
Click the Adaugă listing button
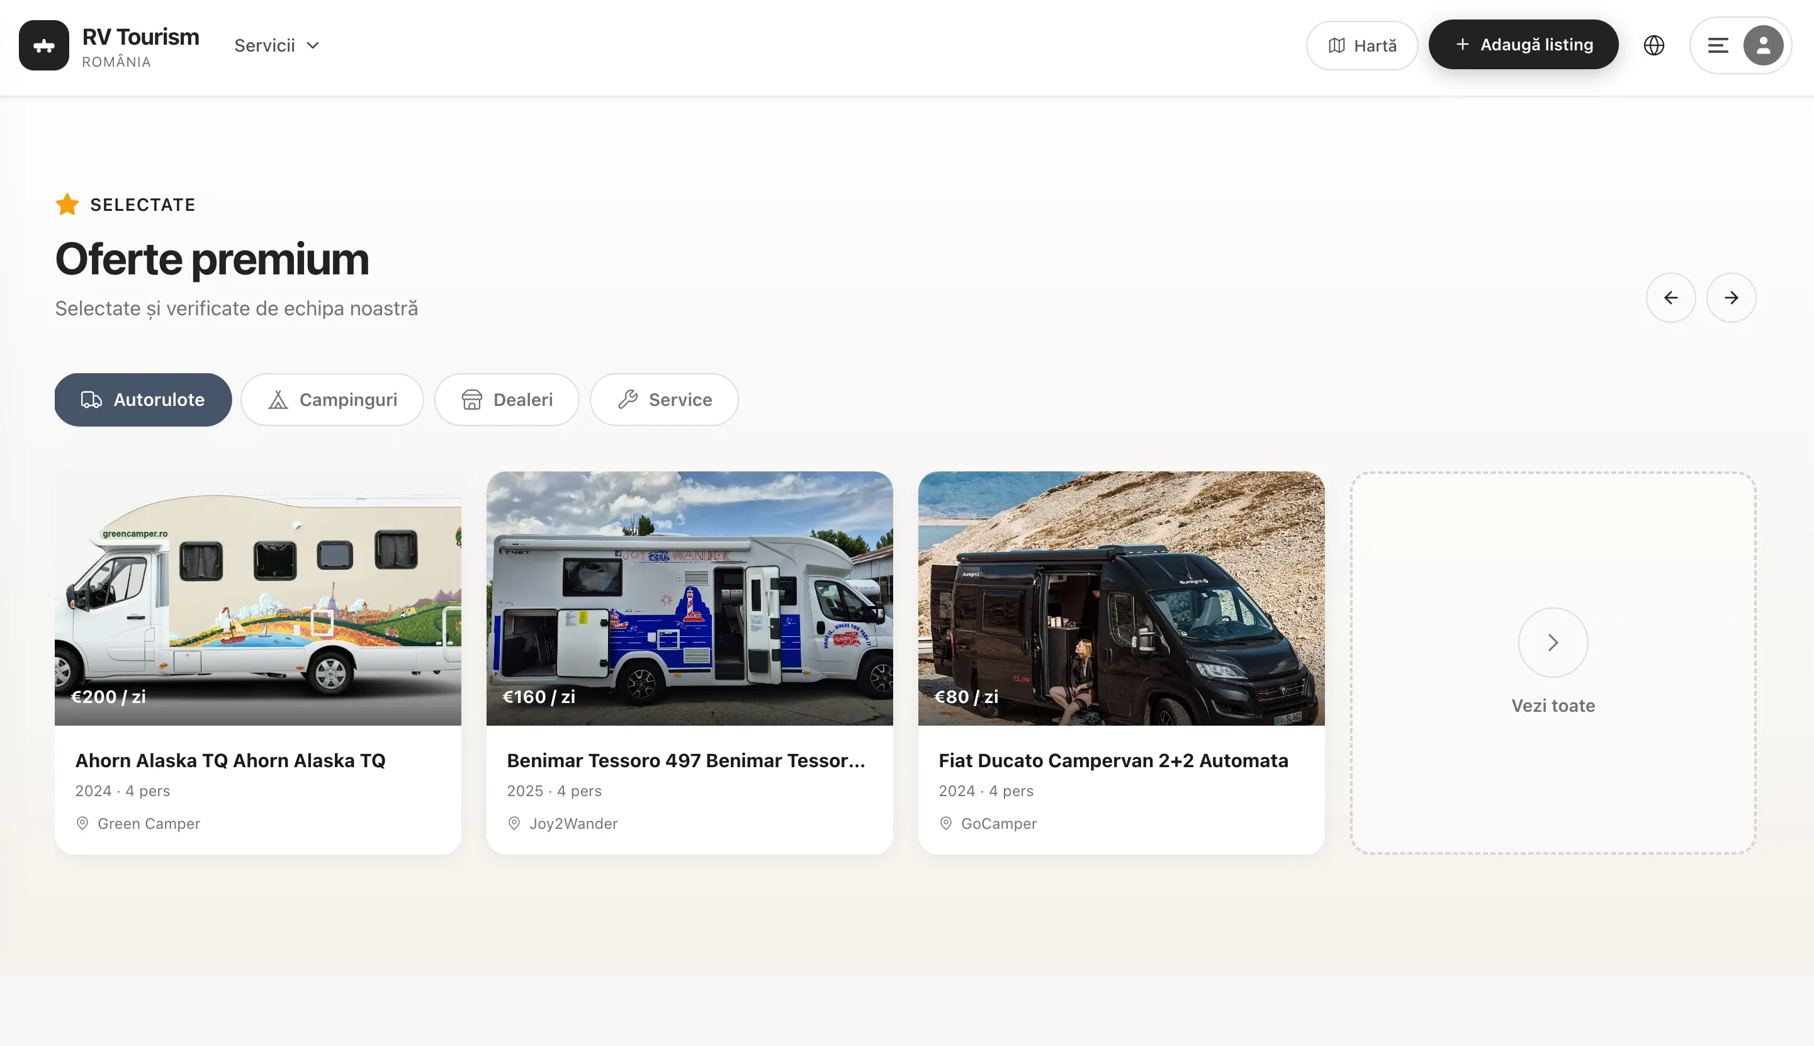(1523, 45)
